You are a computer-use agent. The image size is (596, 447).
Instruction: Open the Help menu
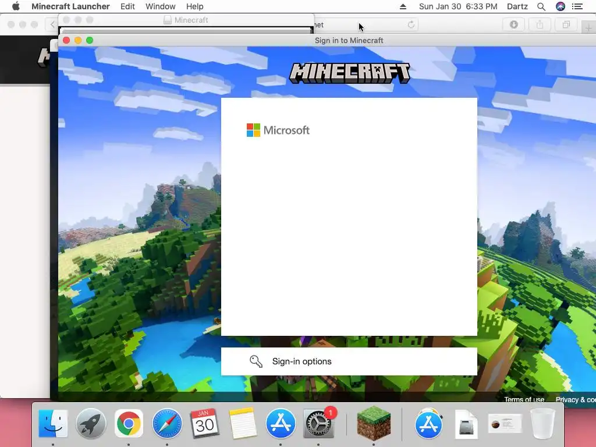pos(194,6)
